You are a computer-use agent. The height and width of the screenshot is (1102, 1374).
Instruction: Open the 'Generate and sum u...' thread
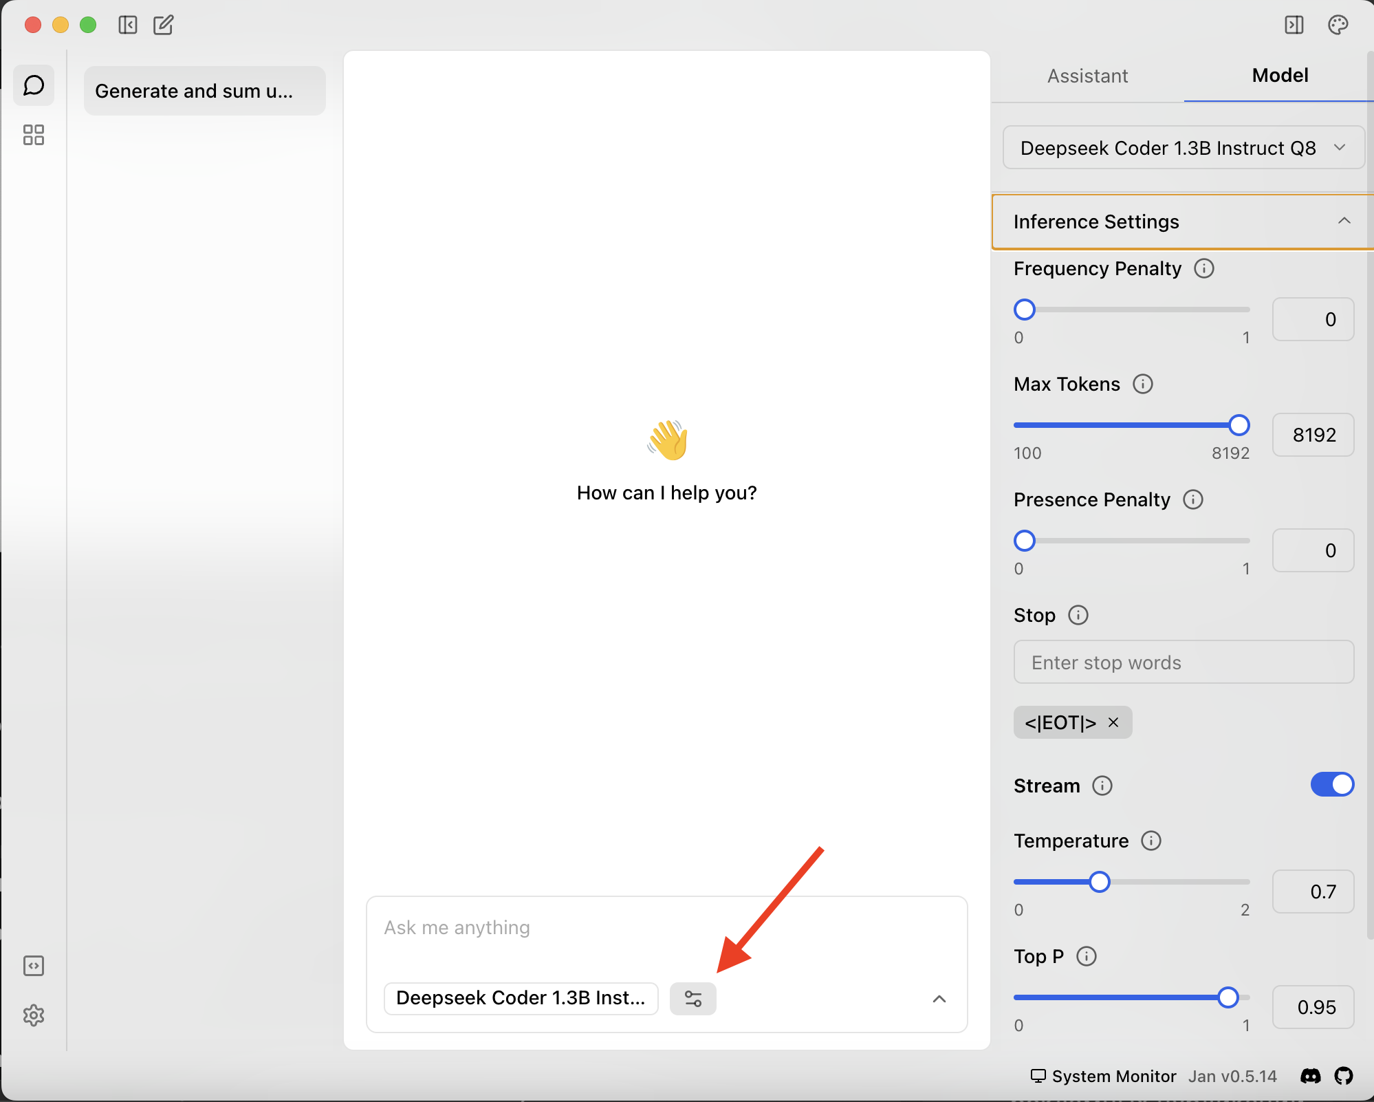pos(204,91)
